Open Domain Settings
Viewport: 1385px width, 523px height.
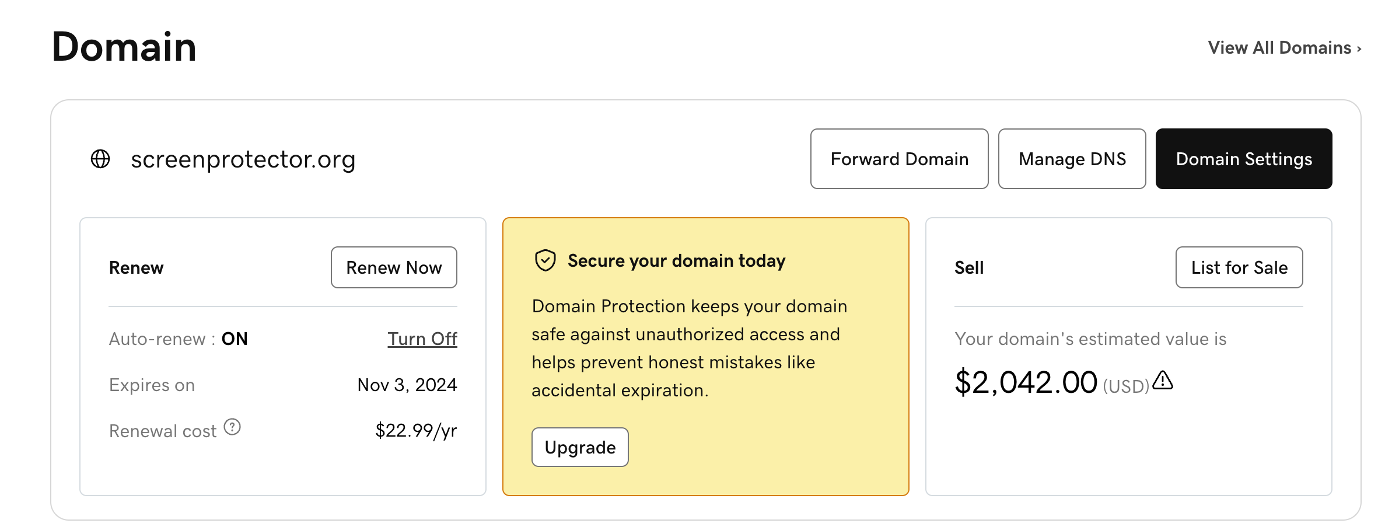click(1243, 159)
